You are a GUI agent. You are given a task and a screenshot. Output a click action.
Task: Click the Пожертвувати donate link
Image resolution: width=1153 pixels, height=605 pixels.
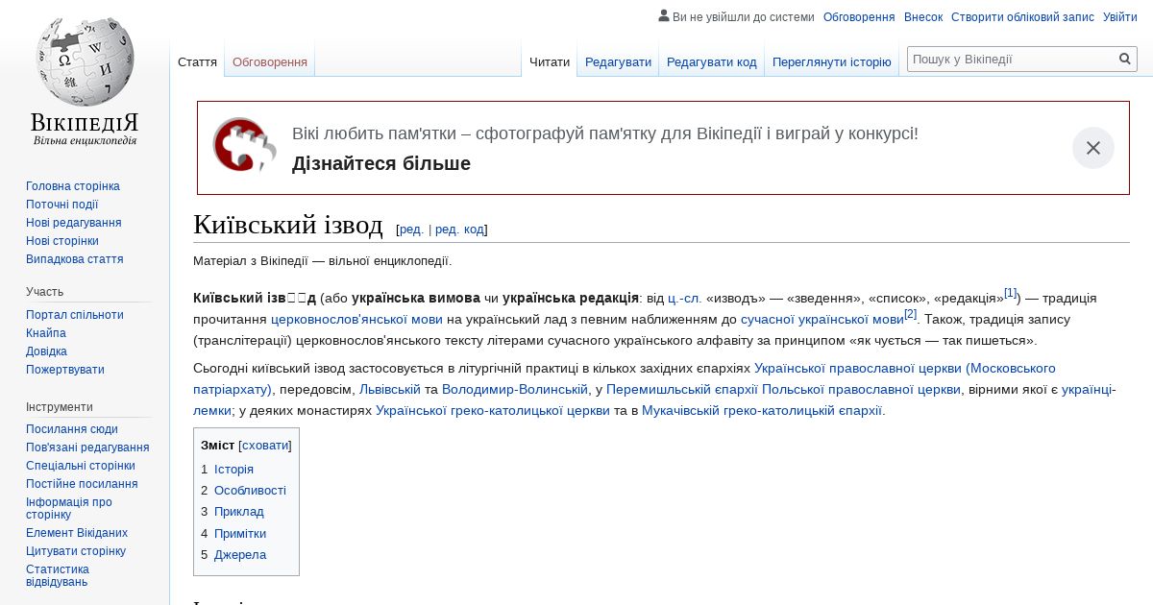pos(65,370)
